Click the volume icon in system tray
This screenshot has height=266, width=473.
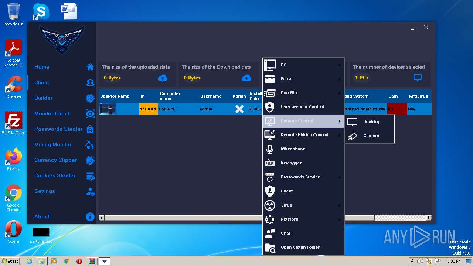420,261
